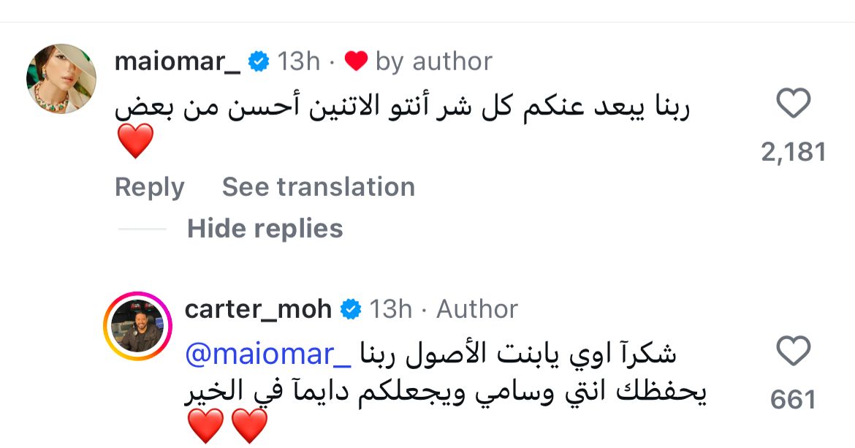Collapse the thread with Hide replies
Image resolution: width=855 pixels, height=448 pixels.
(265, 229)
